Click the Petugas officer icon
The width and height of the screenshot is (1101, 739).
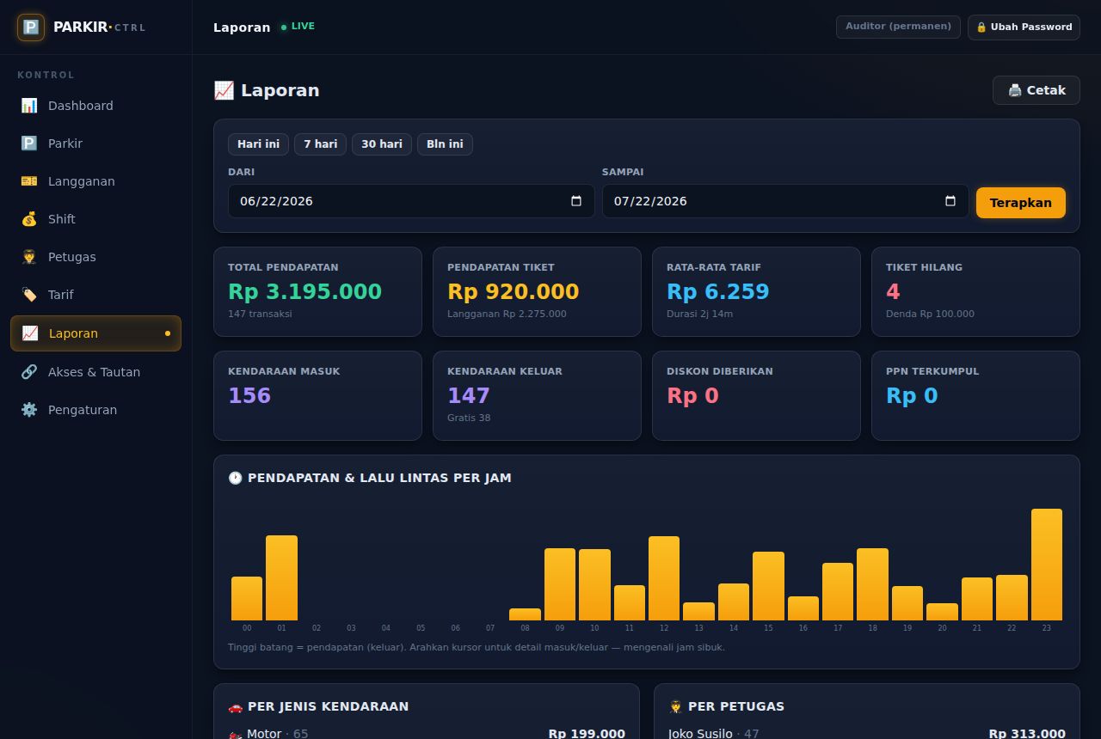[29, 257]
